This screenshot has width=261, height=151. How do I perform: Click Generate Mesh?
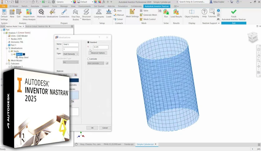[x=148, y=15]
